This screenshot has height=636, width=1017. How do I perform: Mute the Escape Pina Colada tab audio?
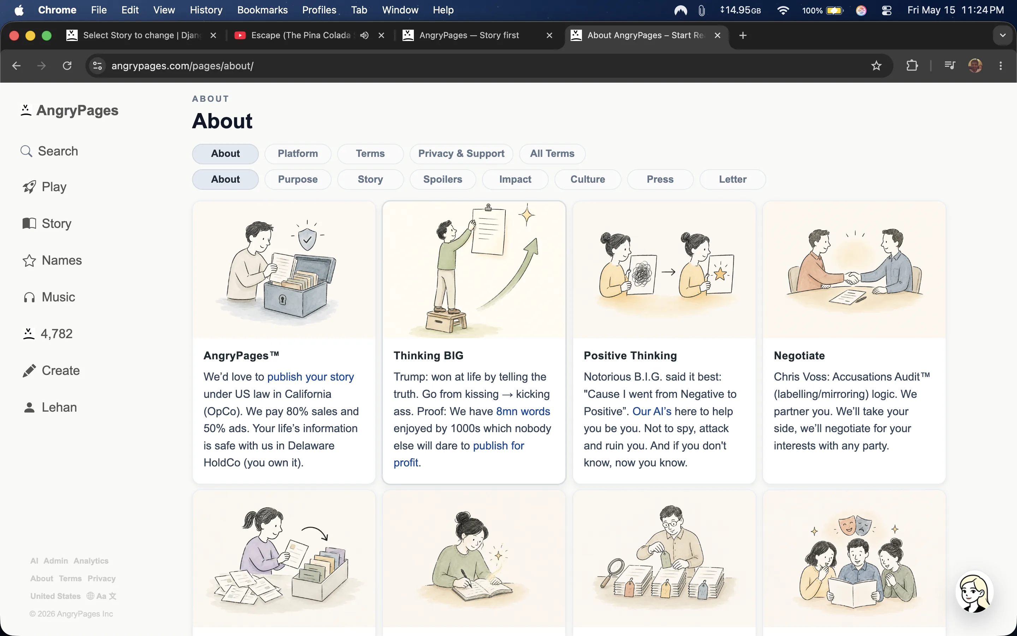coord(364,35)
